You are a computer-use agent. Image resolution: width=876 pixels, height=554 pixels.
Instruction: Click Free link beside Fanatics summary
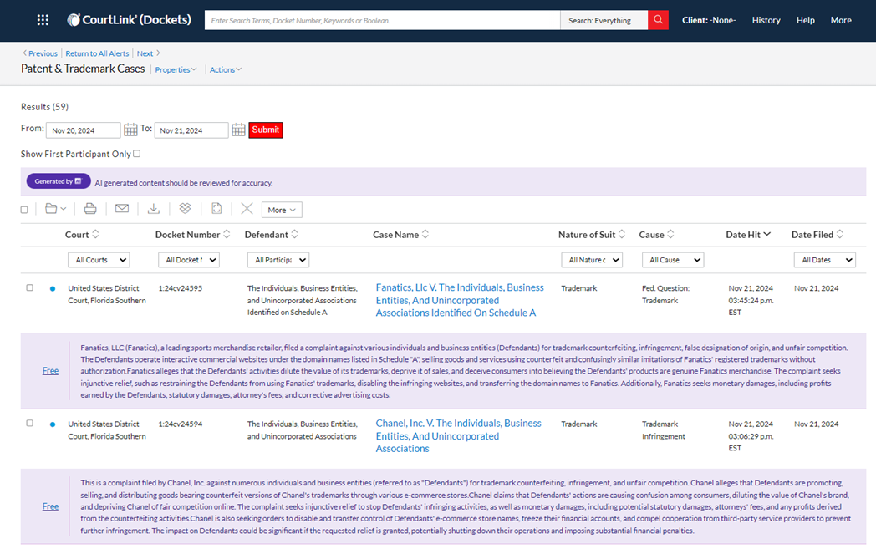50,371
